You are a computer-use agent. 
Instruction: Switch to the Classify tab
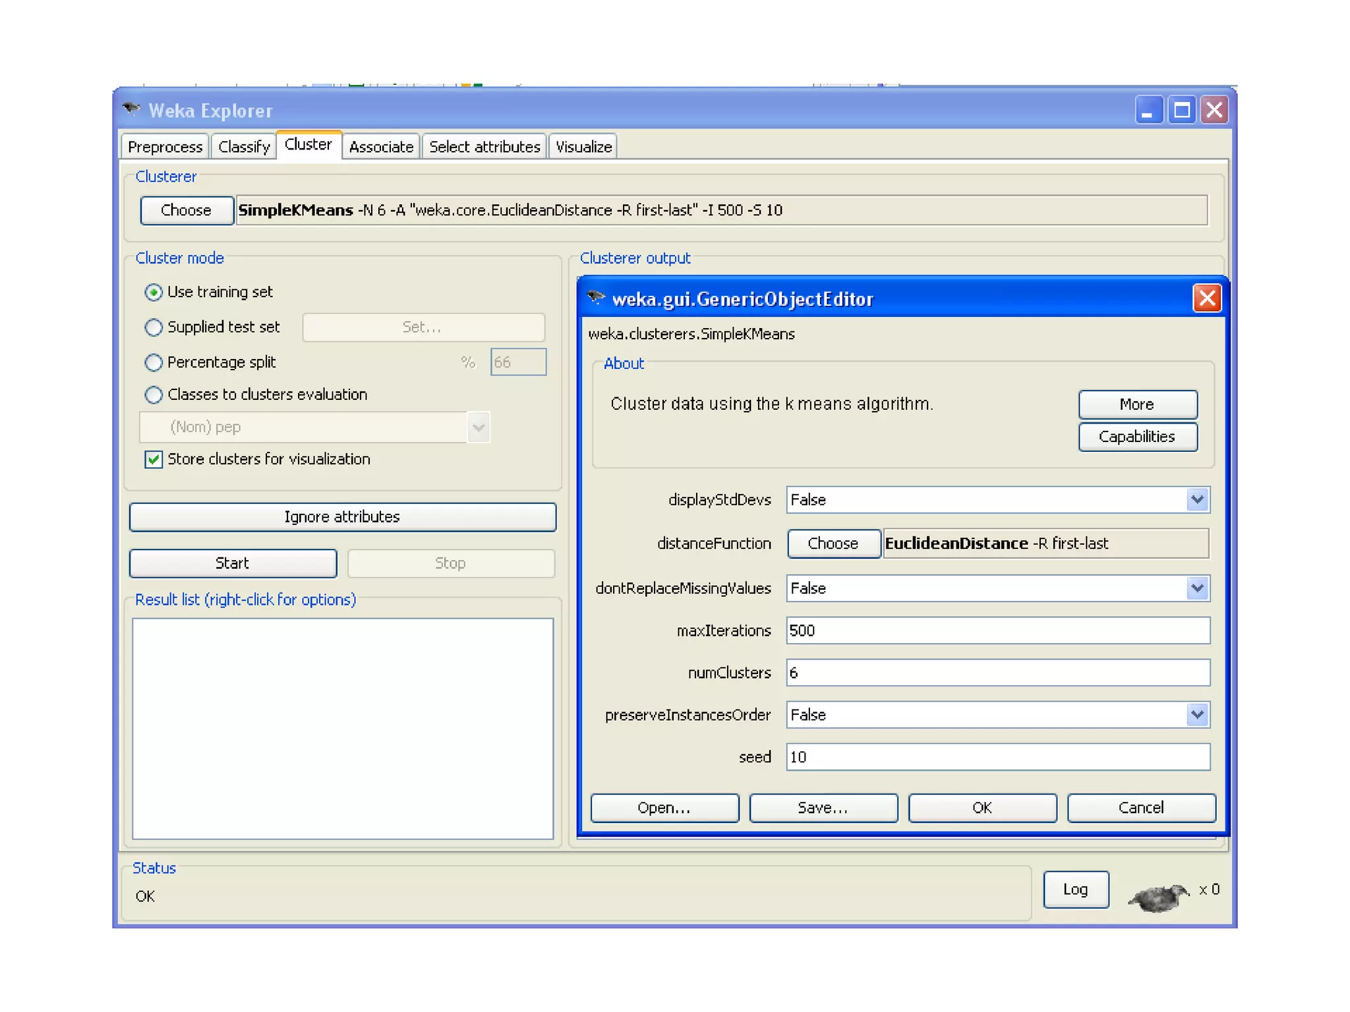coord(244,147)
